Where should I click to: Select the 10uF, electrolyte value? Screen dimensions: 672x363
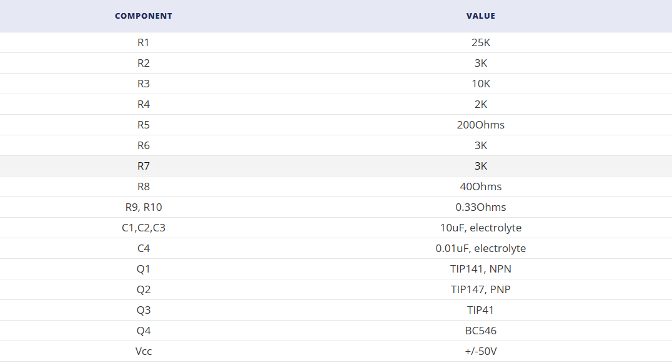tap(480, 228)
